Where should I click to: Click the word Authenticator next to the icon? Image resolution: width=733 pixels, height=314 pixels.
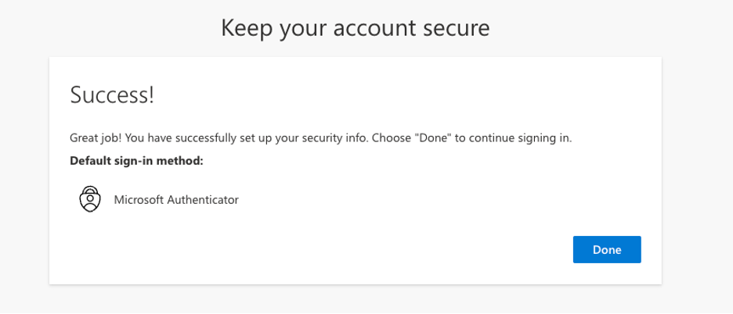(203, 200)
